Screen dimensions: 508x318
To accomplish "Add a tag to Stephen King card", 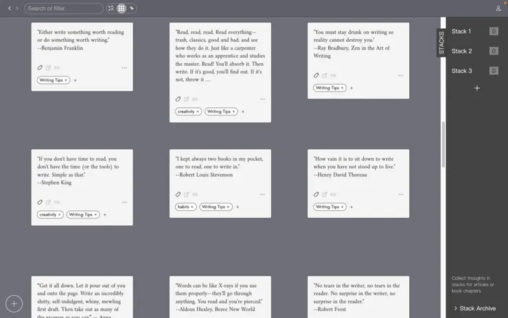I will click(x=104, y=214).
